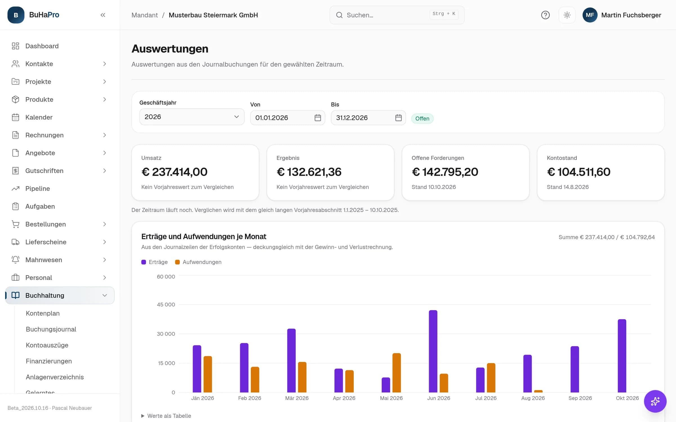Open the MF user avatar
Screen dimensions: 676x422
coord(590,15)
